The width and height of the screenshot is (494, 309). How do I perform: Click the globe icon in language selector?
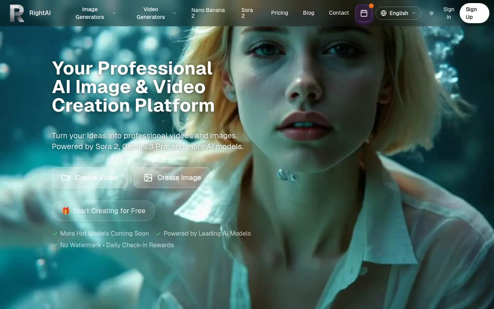384,13
